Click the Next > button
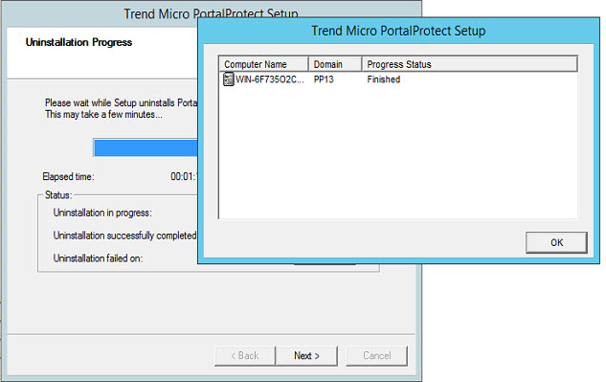This screenshot has width=606, height=382. tap(306, 356)
